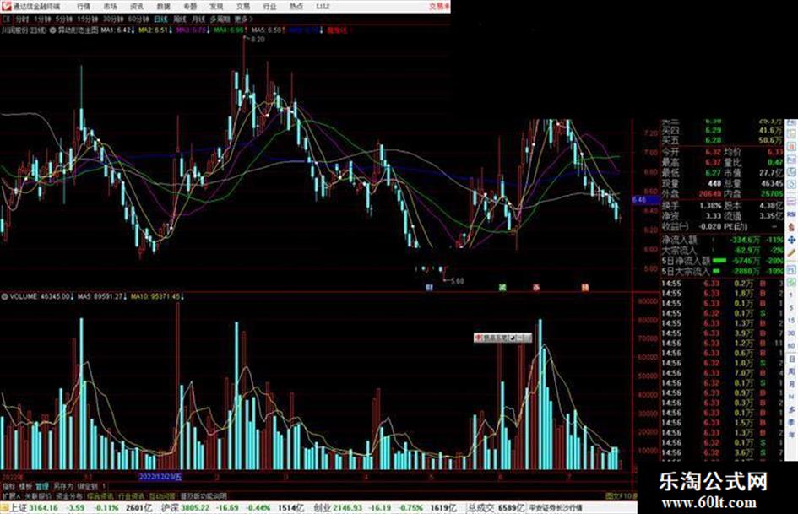The width and height of the screenshot is (798, 514).
Task: Click the 创业 index value 2146.93
Action: [349, 508]
